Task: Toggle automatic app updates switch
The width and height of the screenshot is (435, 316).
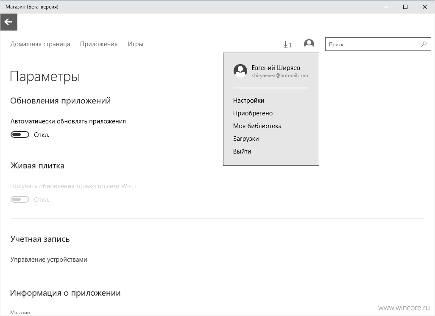Action: pyautogui.click(x=20, y=134)
